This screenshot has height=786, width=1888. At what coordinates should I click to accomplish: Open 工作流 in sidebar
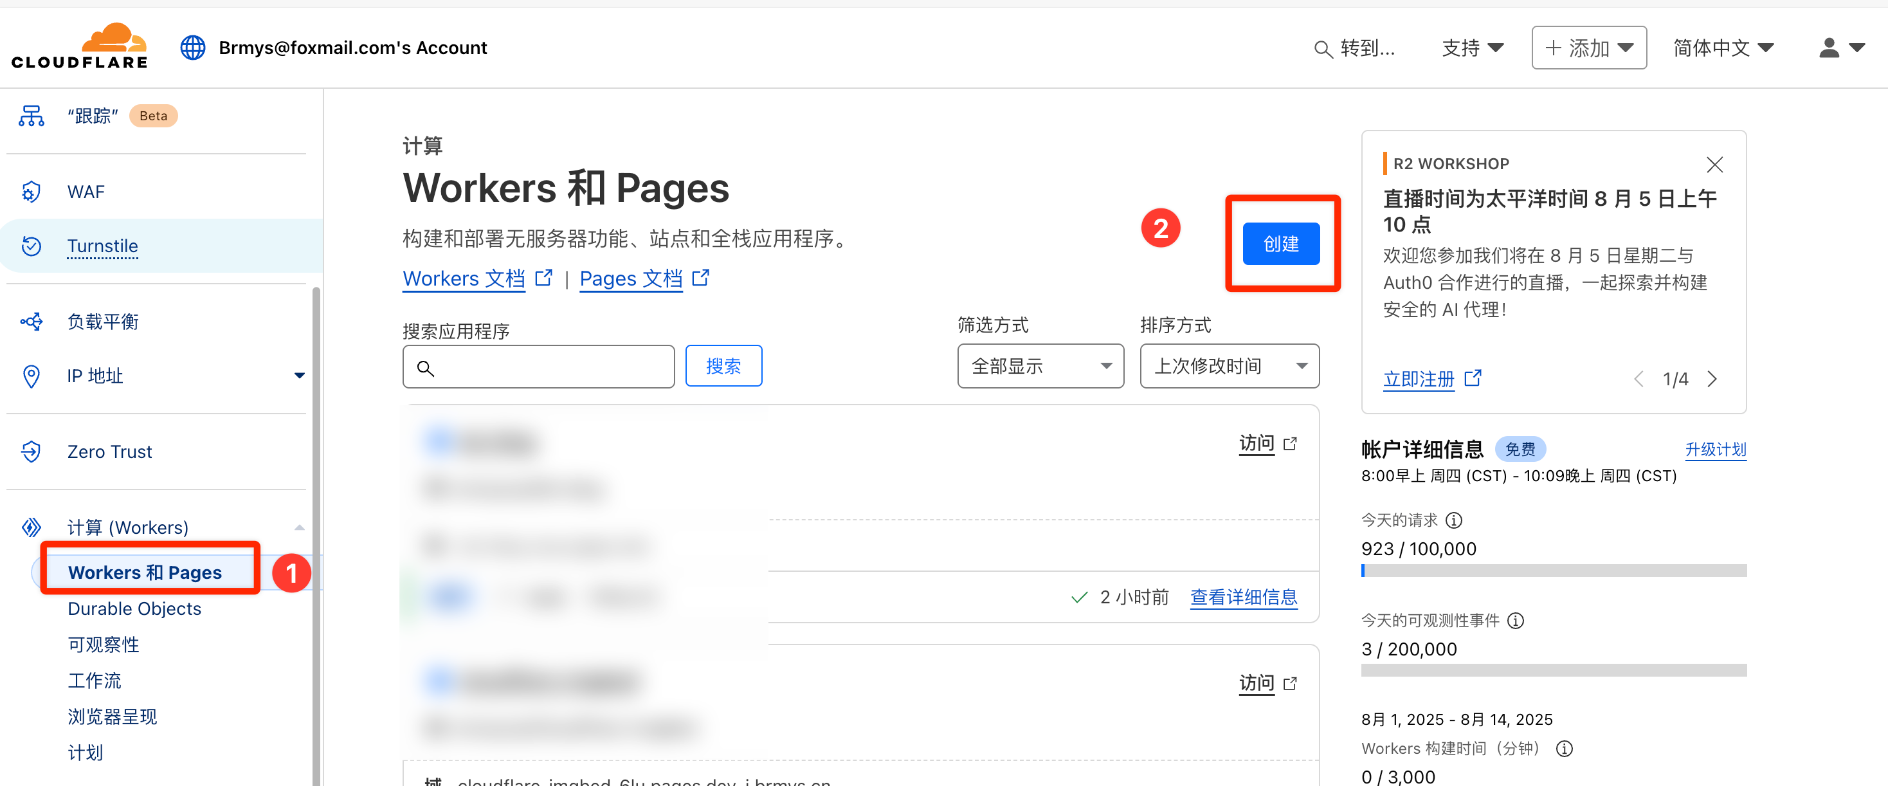(95, 681)
